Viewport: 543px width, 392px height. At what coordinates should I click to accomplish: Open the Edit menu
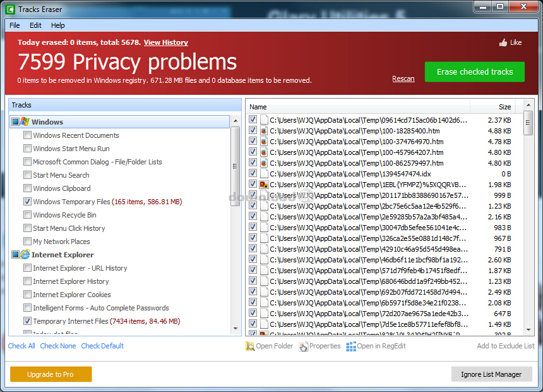[x=35, y=25]
